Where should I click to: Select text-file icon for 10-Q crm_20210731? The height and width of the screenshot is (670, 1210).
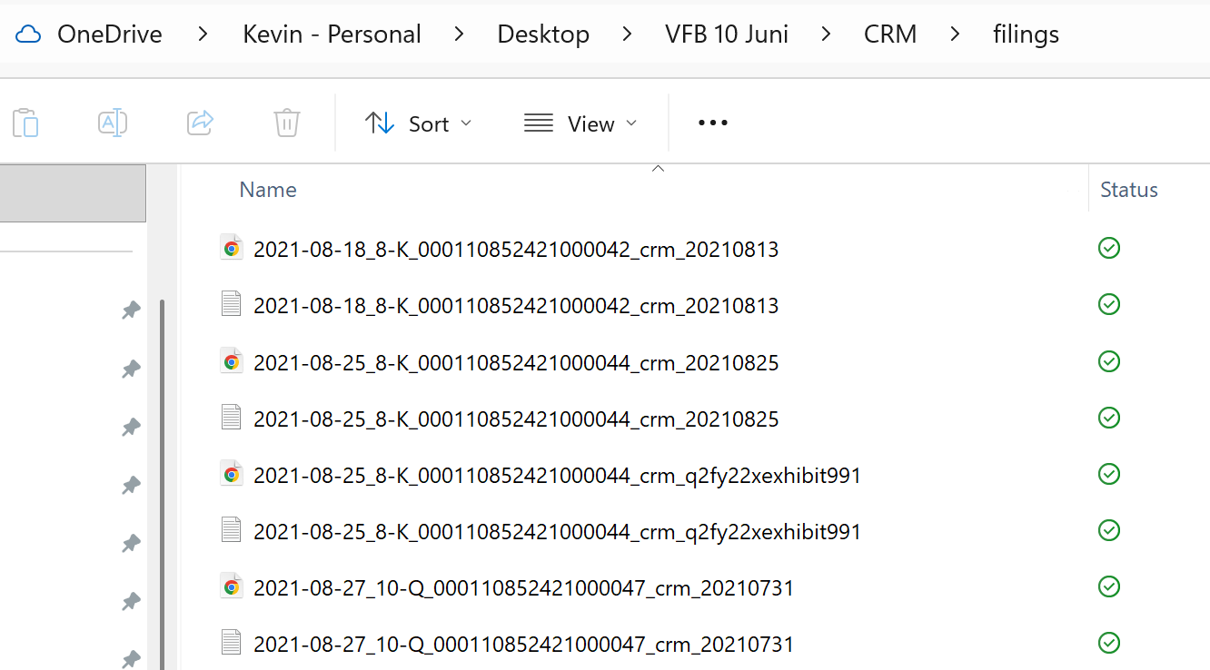(x=232, y=643)
